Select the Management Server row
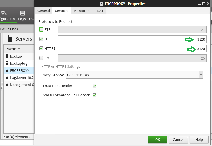Screen dimensions: 212x146 tap(19, 85)
